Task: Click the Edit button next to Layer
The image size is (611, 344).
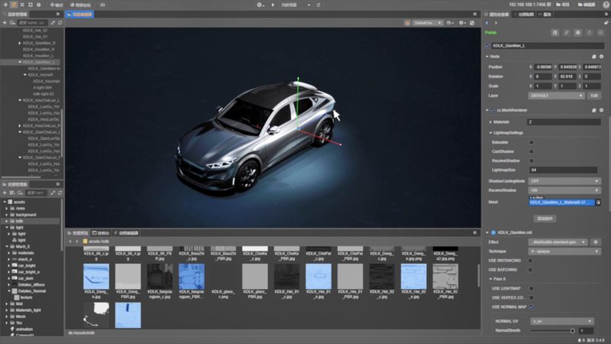Action: [595, 96]
